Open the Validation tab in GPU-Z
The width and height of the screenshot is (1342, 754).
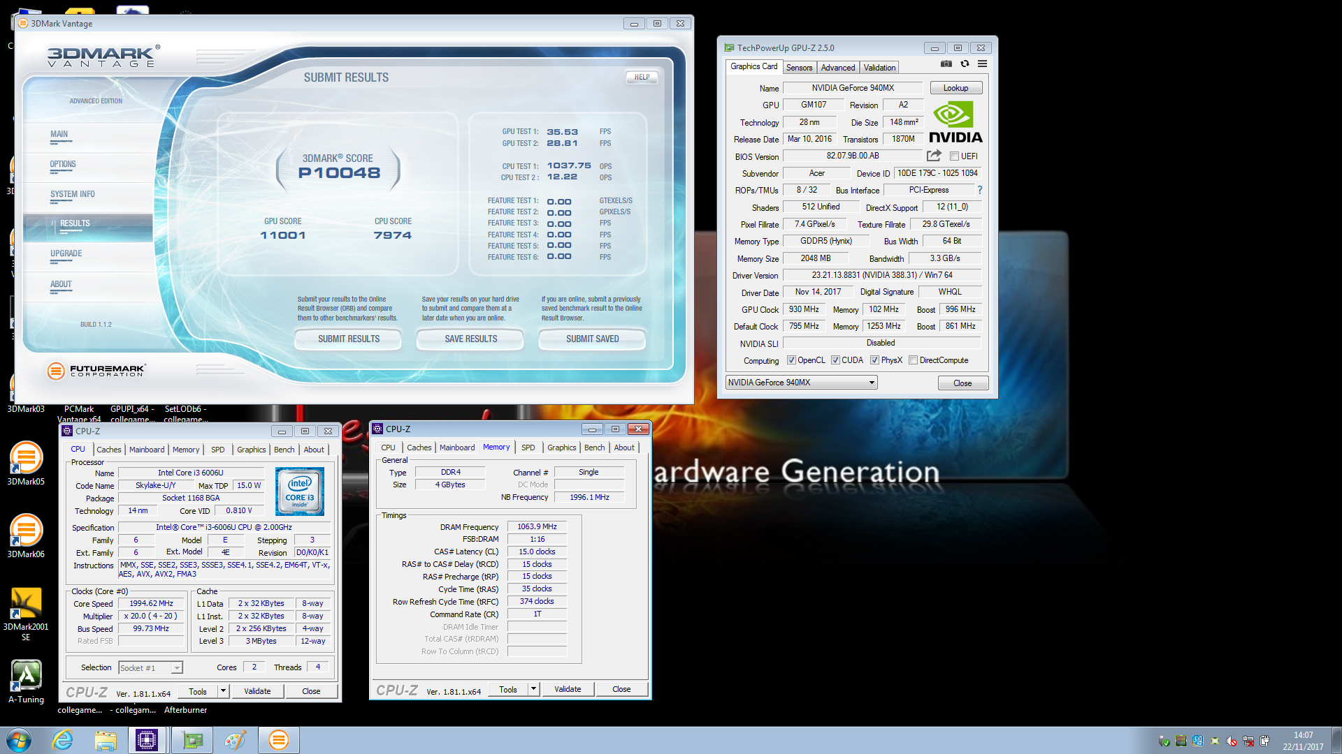[879, 68]
